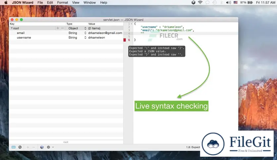Click the magnifier search icon in bottom toolbar
277x160 pixels.
tap(20, 147)
